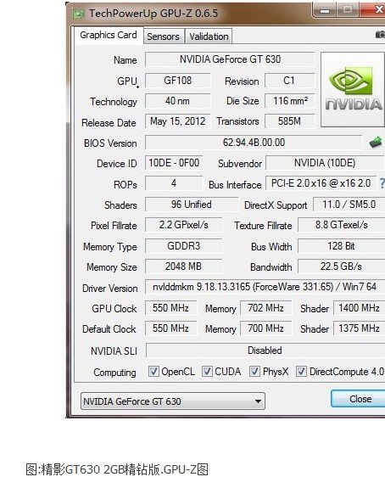Click the Default Clock 550 MHz value
The image size is (385, 488).
pyautogui.click(x=170, y=328)
